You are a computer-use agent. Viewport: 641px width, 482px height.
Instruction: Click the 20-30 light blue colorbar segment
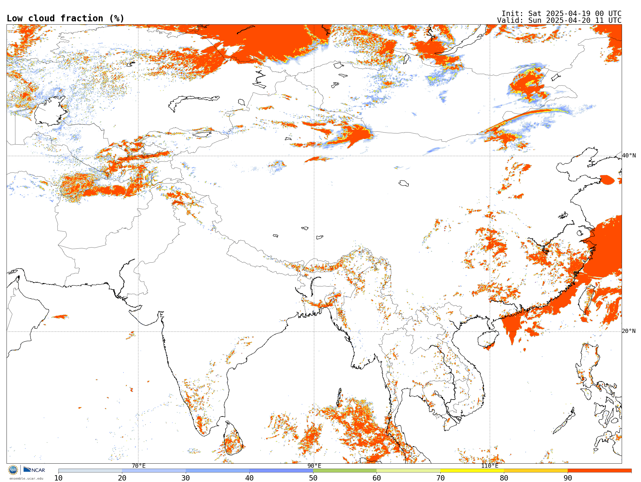tap(154, 471)
